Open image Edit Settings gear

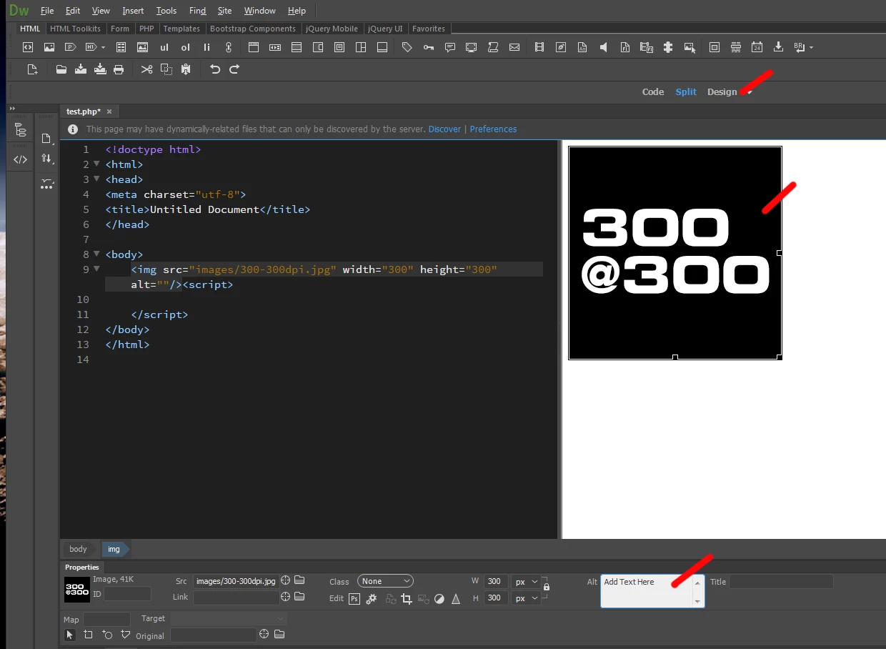pyautogui.click(x=372, y=599)
